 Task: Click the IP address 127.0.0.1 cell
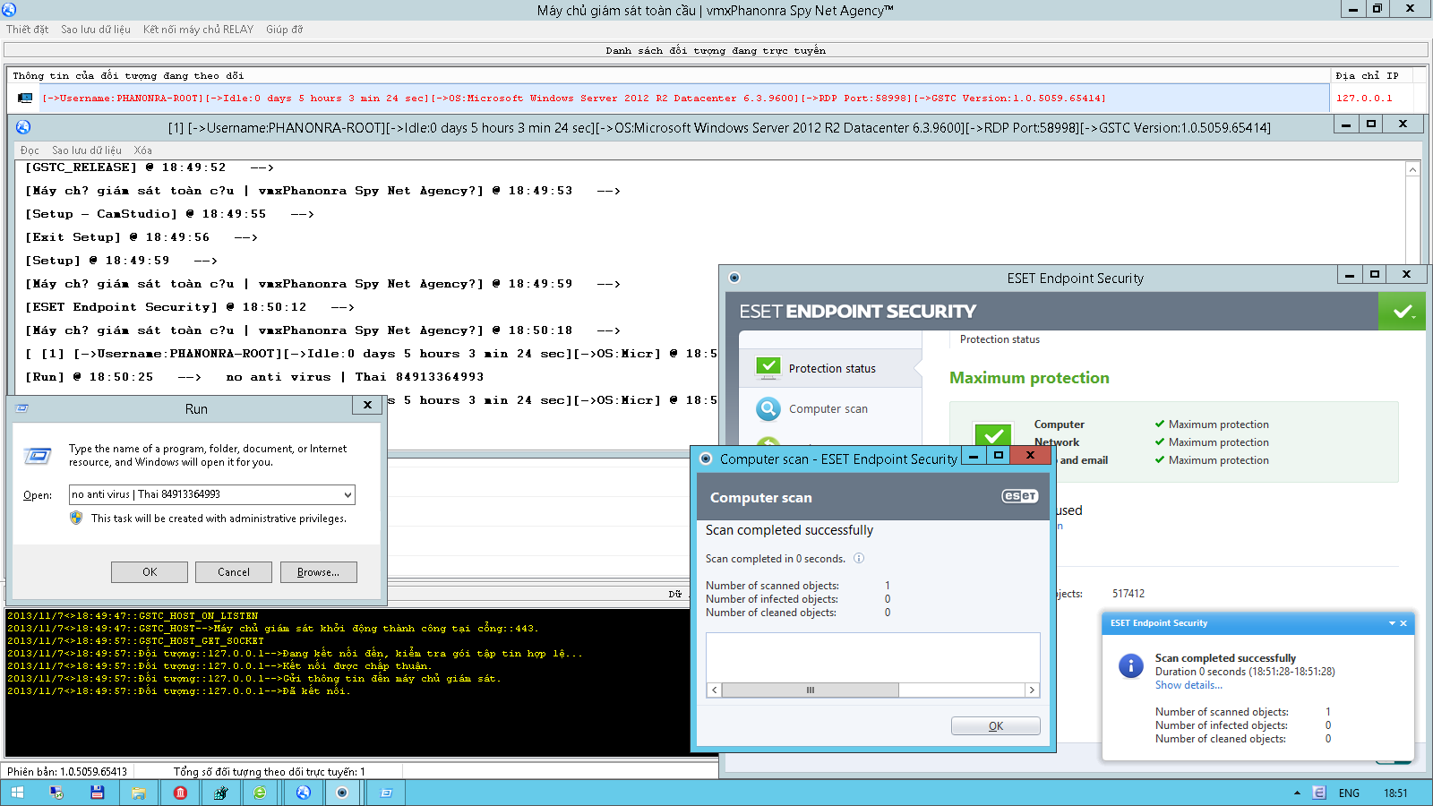[x=1364, y=99]
